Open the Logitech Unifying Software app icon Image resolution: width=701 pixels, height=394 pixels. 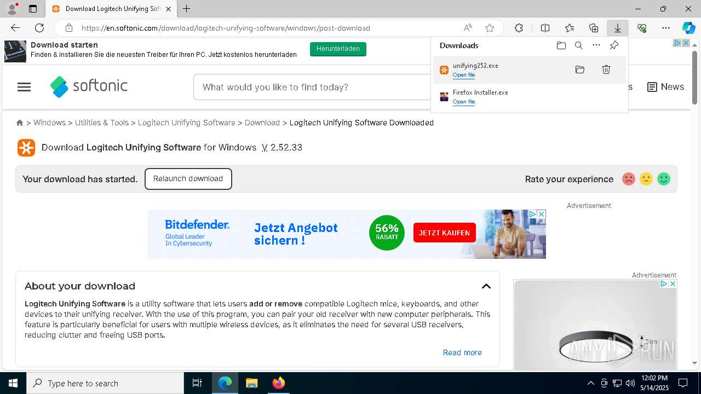coord(26,148)
